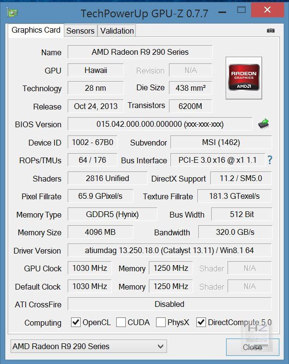This screenshot has width=289, height=364.
Task: Click the Die Size value 438 mm²
Action: click(x=190, y=88)
